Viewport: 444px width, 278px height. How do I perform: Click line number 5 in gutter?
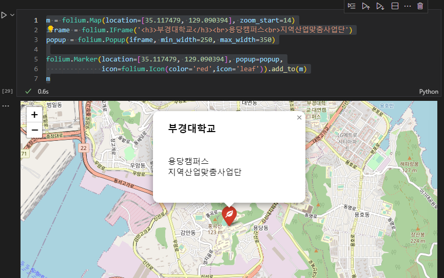tap(36, 59)
